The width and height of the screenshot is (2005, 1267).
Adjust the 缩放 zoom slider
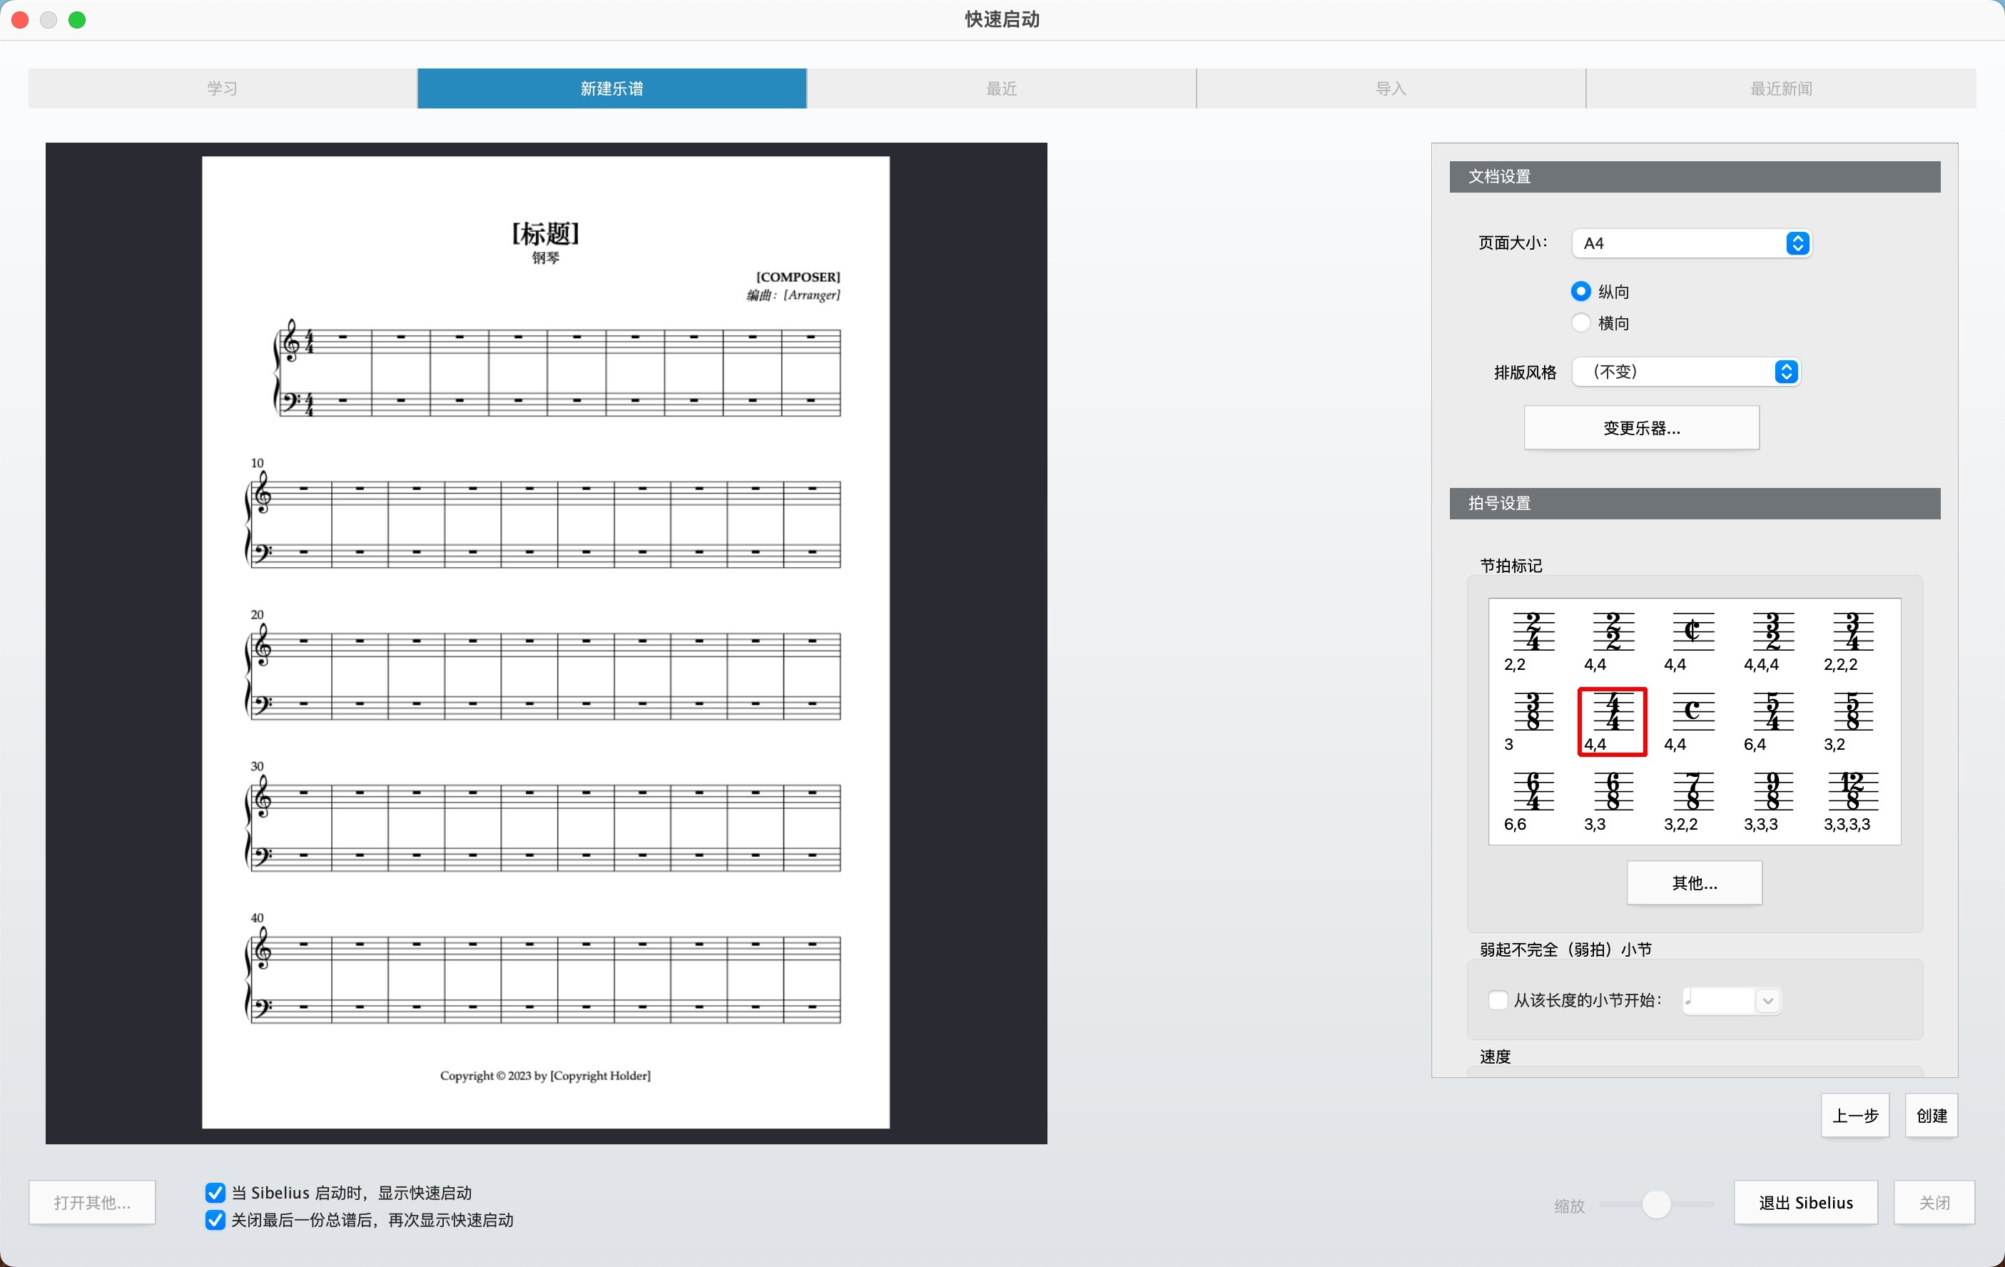coord(1656,1204)
